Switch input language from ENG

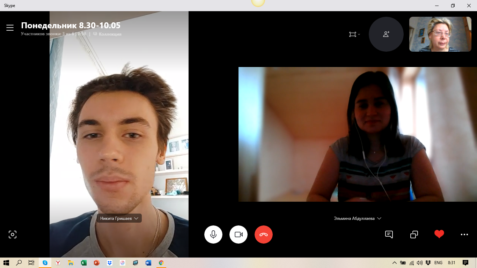click(x=438, y=263)
